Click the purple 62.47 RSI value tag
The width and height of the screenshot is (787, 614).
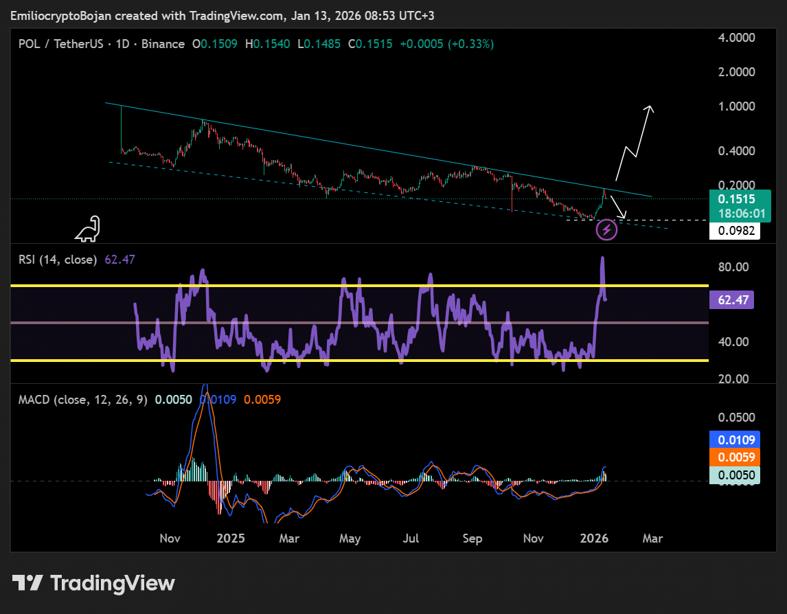[x=731, y=299]
